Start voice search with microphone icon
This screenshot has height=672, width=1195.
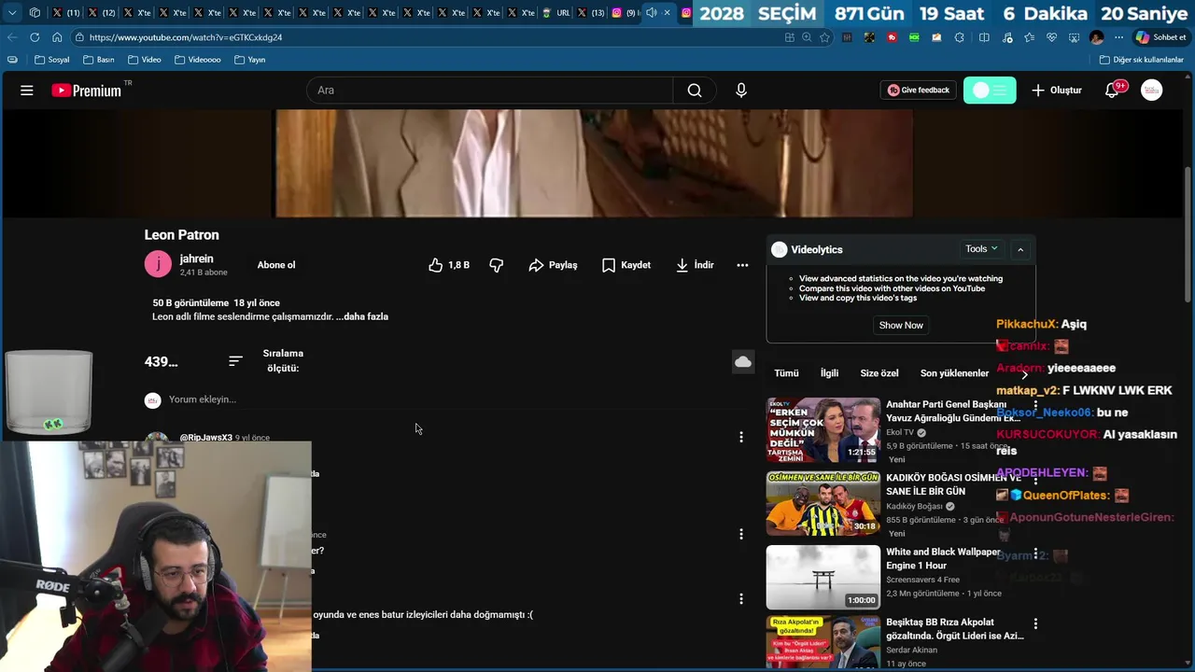pos(741,91)
